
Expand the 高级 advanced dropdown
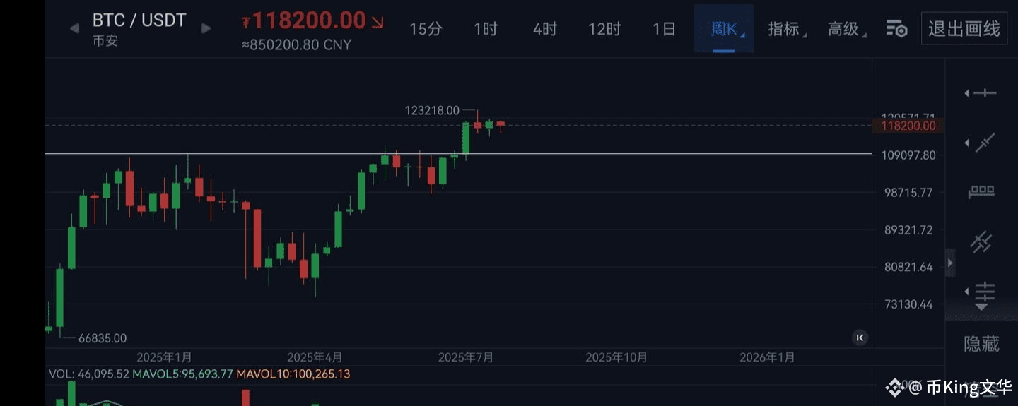point(845,29)
